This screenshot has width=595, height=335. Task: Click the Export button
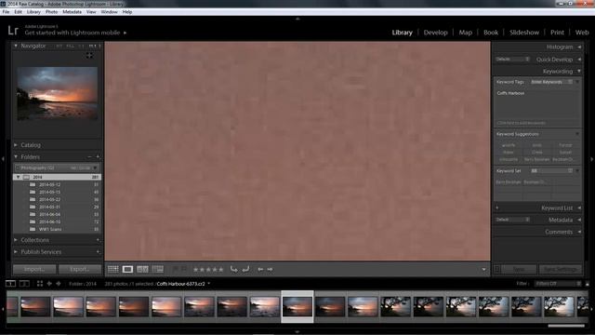[80, 269]
